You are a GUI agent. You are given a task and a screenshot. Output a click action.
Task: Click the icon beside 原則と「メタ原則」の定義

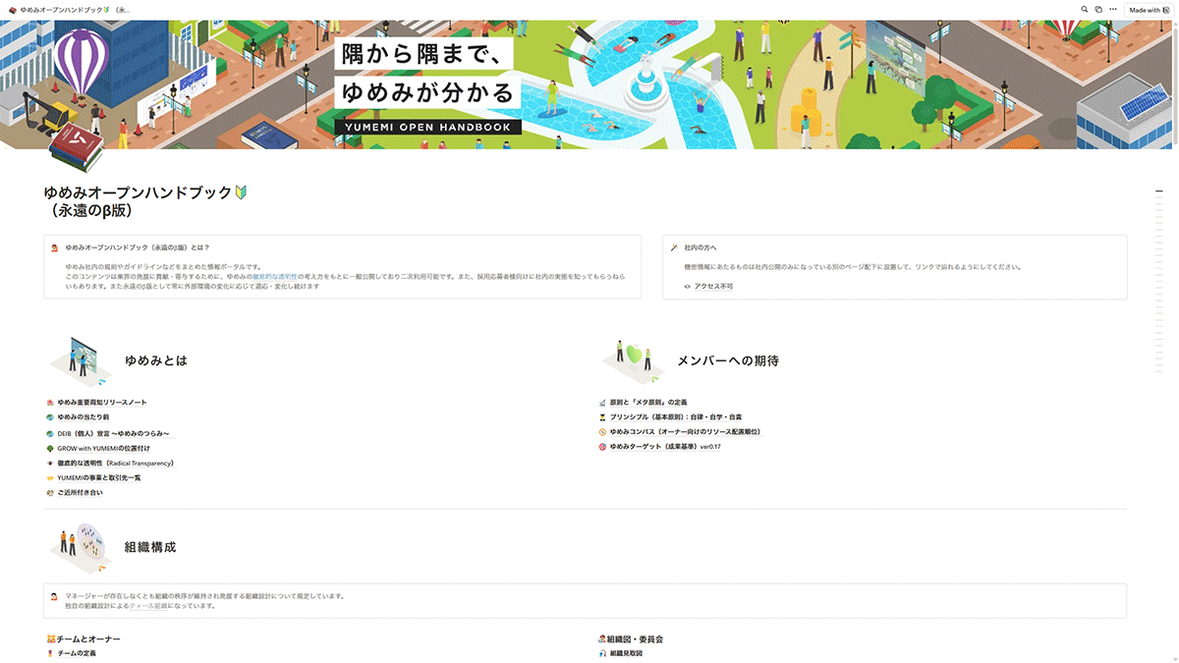[602, 403]
